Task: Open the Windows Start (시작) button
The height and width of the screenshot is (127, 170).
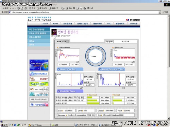Action: (x=4, y=125)
